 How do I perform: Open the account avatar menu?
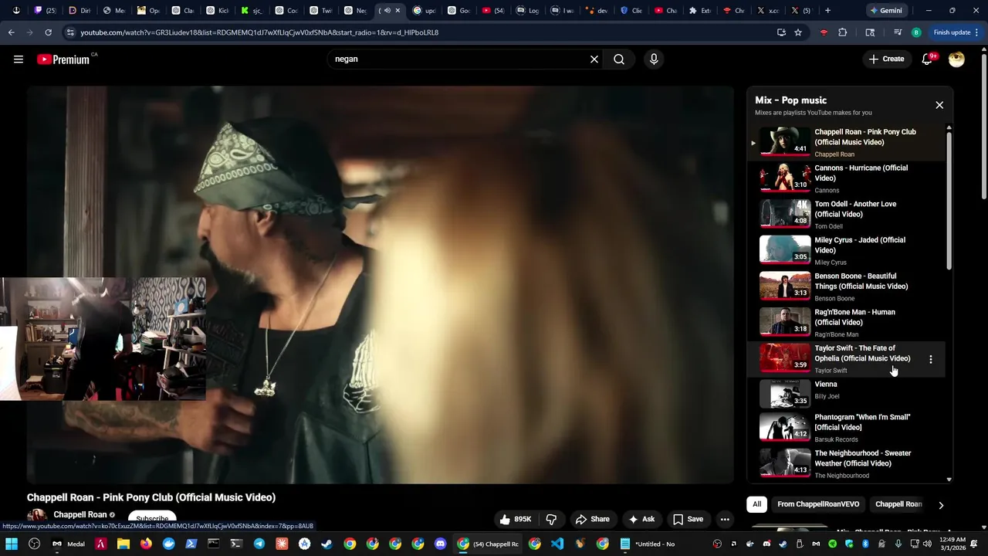(x=956, y=59)
